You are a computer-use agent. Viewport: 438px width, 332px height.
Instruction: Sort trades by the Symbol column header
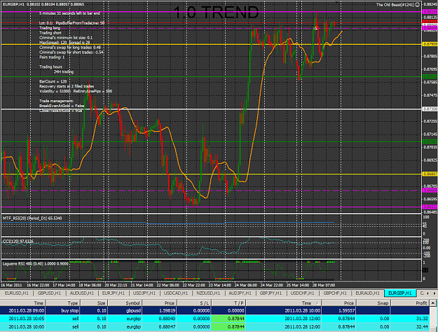coord(125,303)
